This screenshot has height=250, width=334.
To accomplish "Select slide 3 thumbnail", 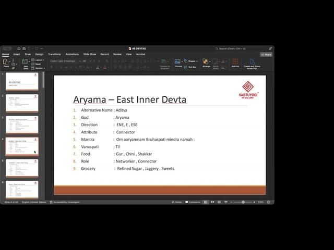I will [22, 125].
